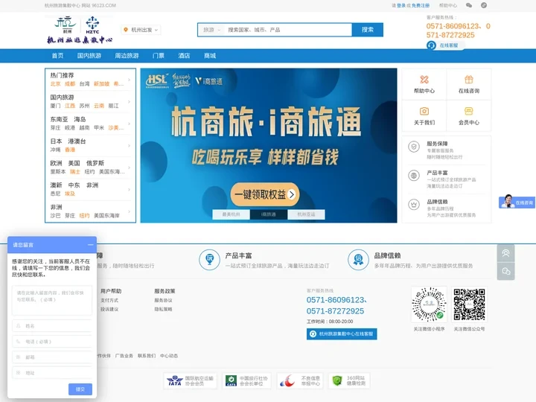Open 商城 in the nav bar
Image resolution: width=536 pixels, height=402 pixels.
click(x=210, y=55)
